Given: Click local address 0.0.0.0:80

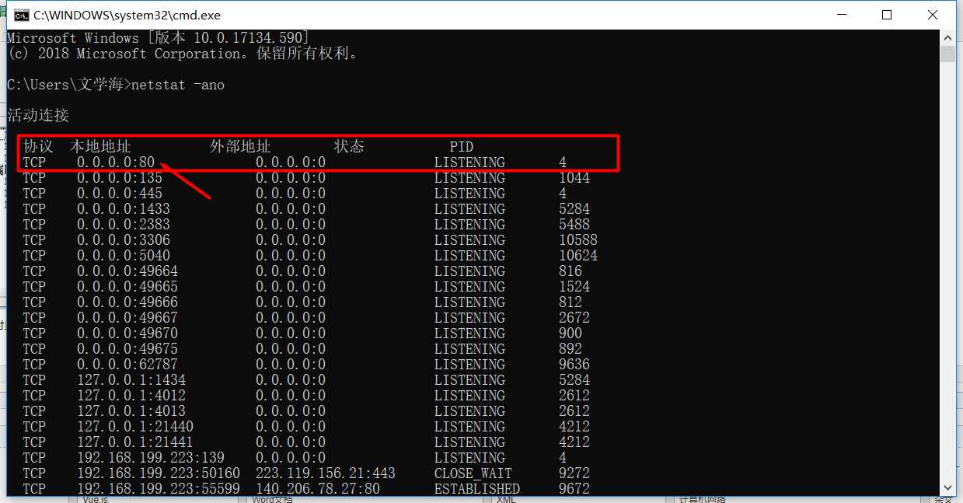Looking at the screenshot, I should tap(116, 162).
